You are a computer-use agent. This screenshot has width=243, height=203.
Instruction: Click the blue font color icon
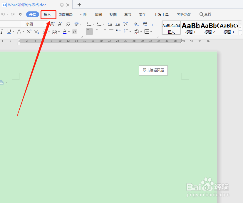65,32
